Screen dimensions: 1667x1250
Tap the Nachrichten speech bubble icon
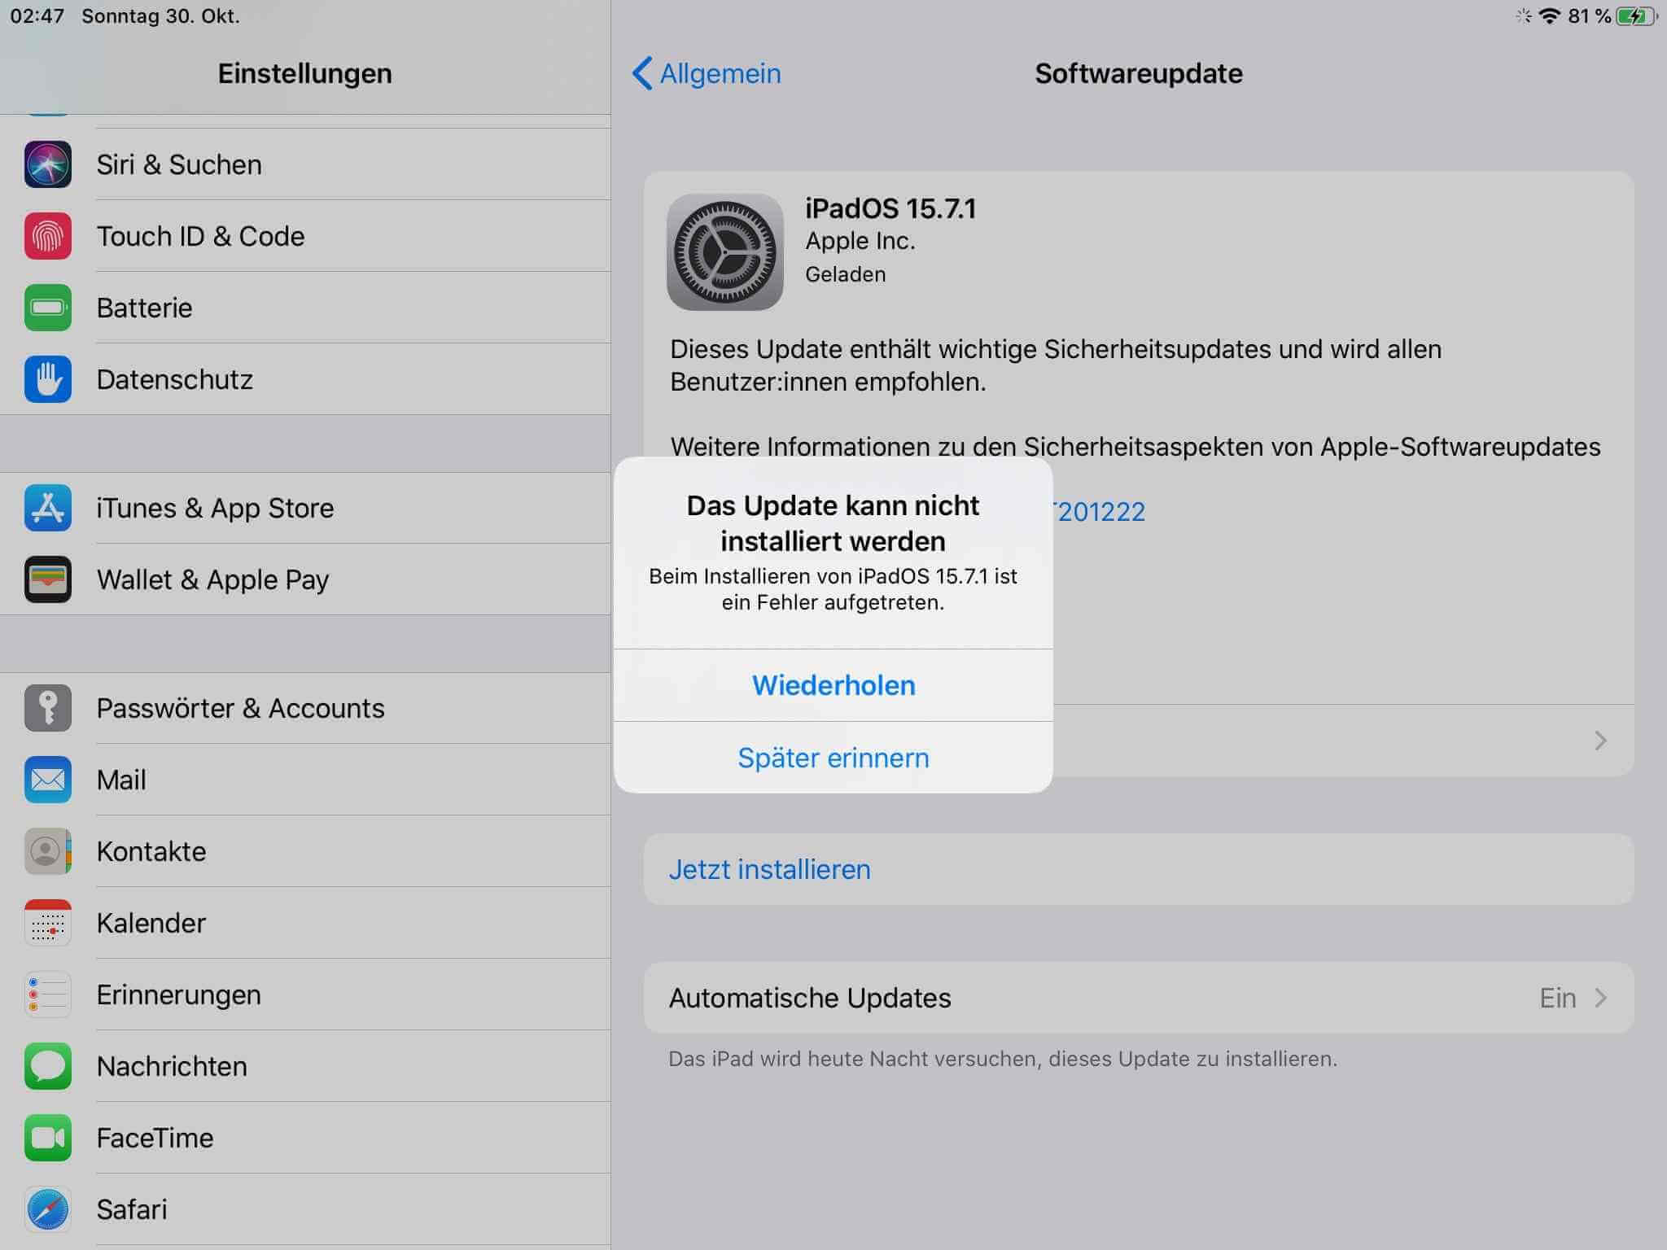(48, 1066)
